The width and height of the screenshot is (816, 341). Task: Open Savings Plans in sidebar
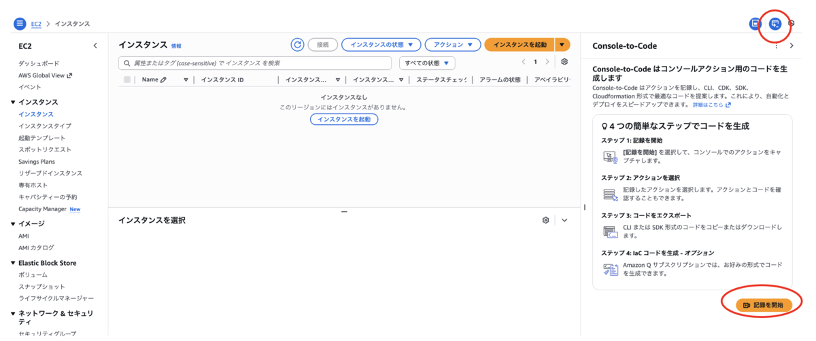click(x=37, y=162)
